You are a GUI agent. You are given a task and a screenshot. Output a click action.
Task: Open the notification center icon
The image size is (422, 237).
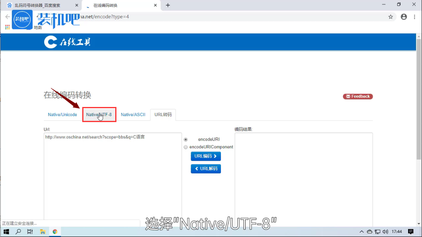(411, 232)
